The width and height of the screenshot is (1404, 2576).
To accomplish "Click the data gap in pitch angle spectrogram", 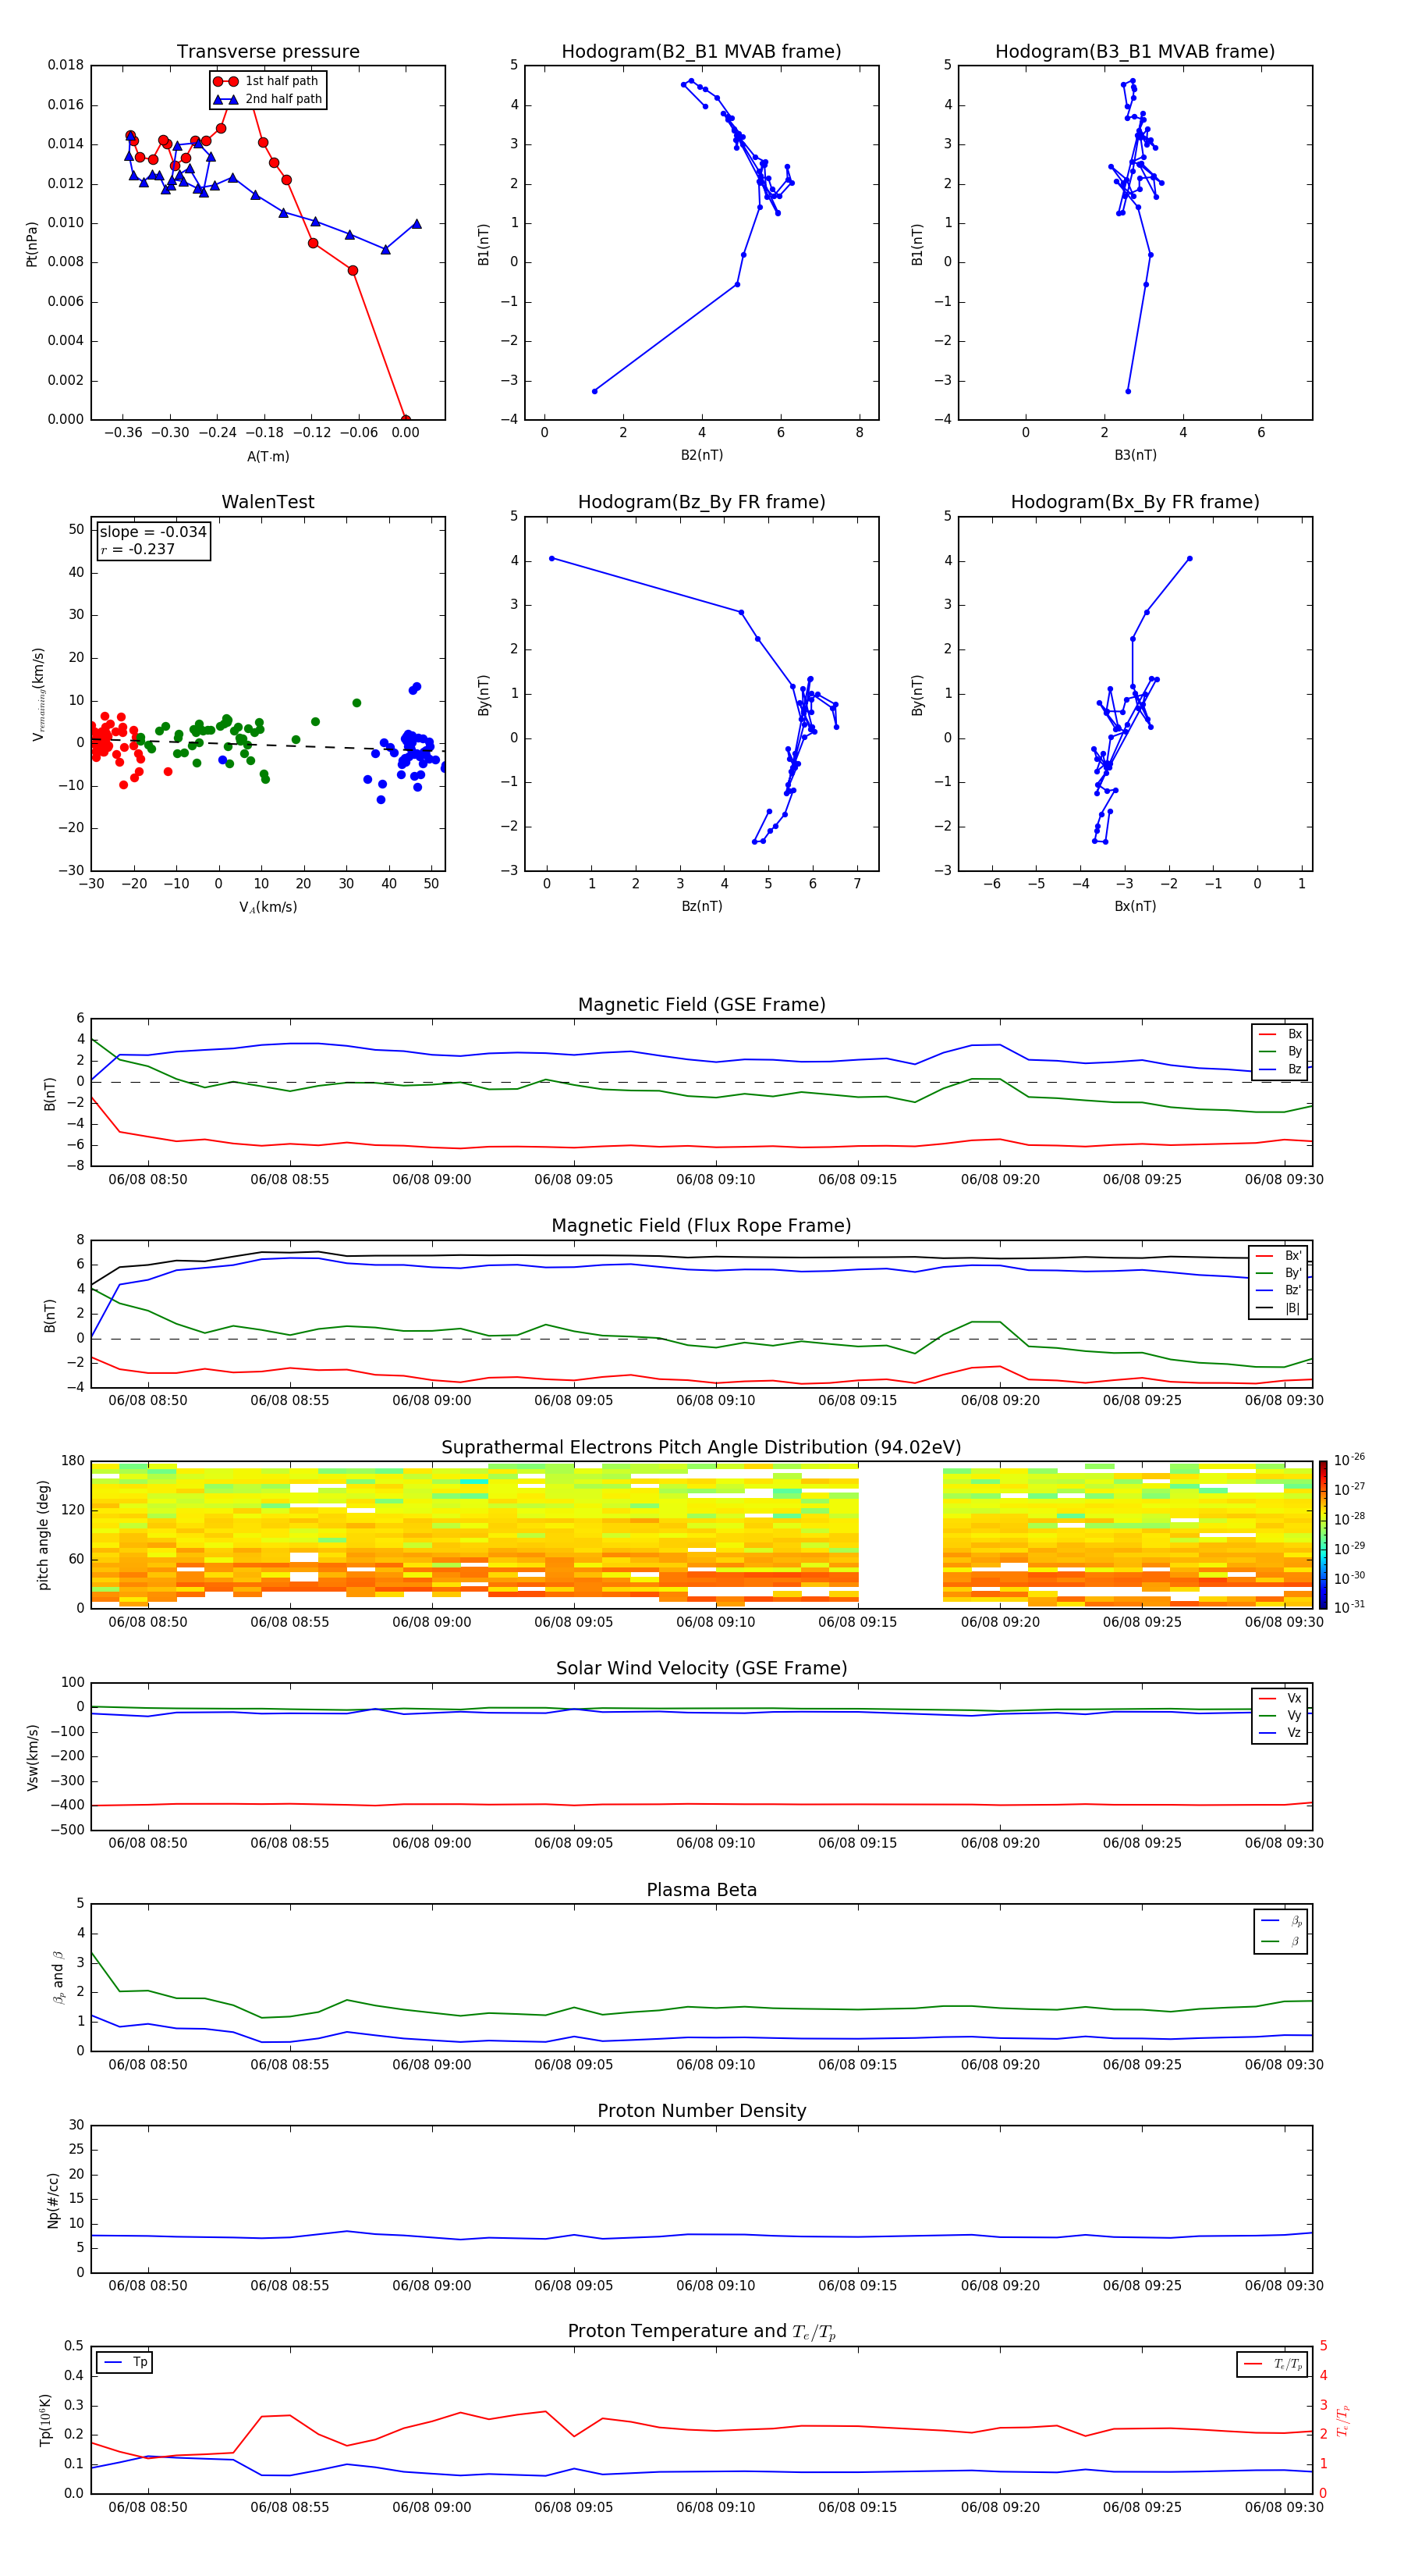I will click(x=900, y=1534).
